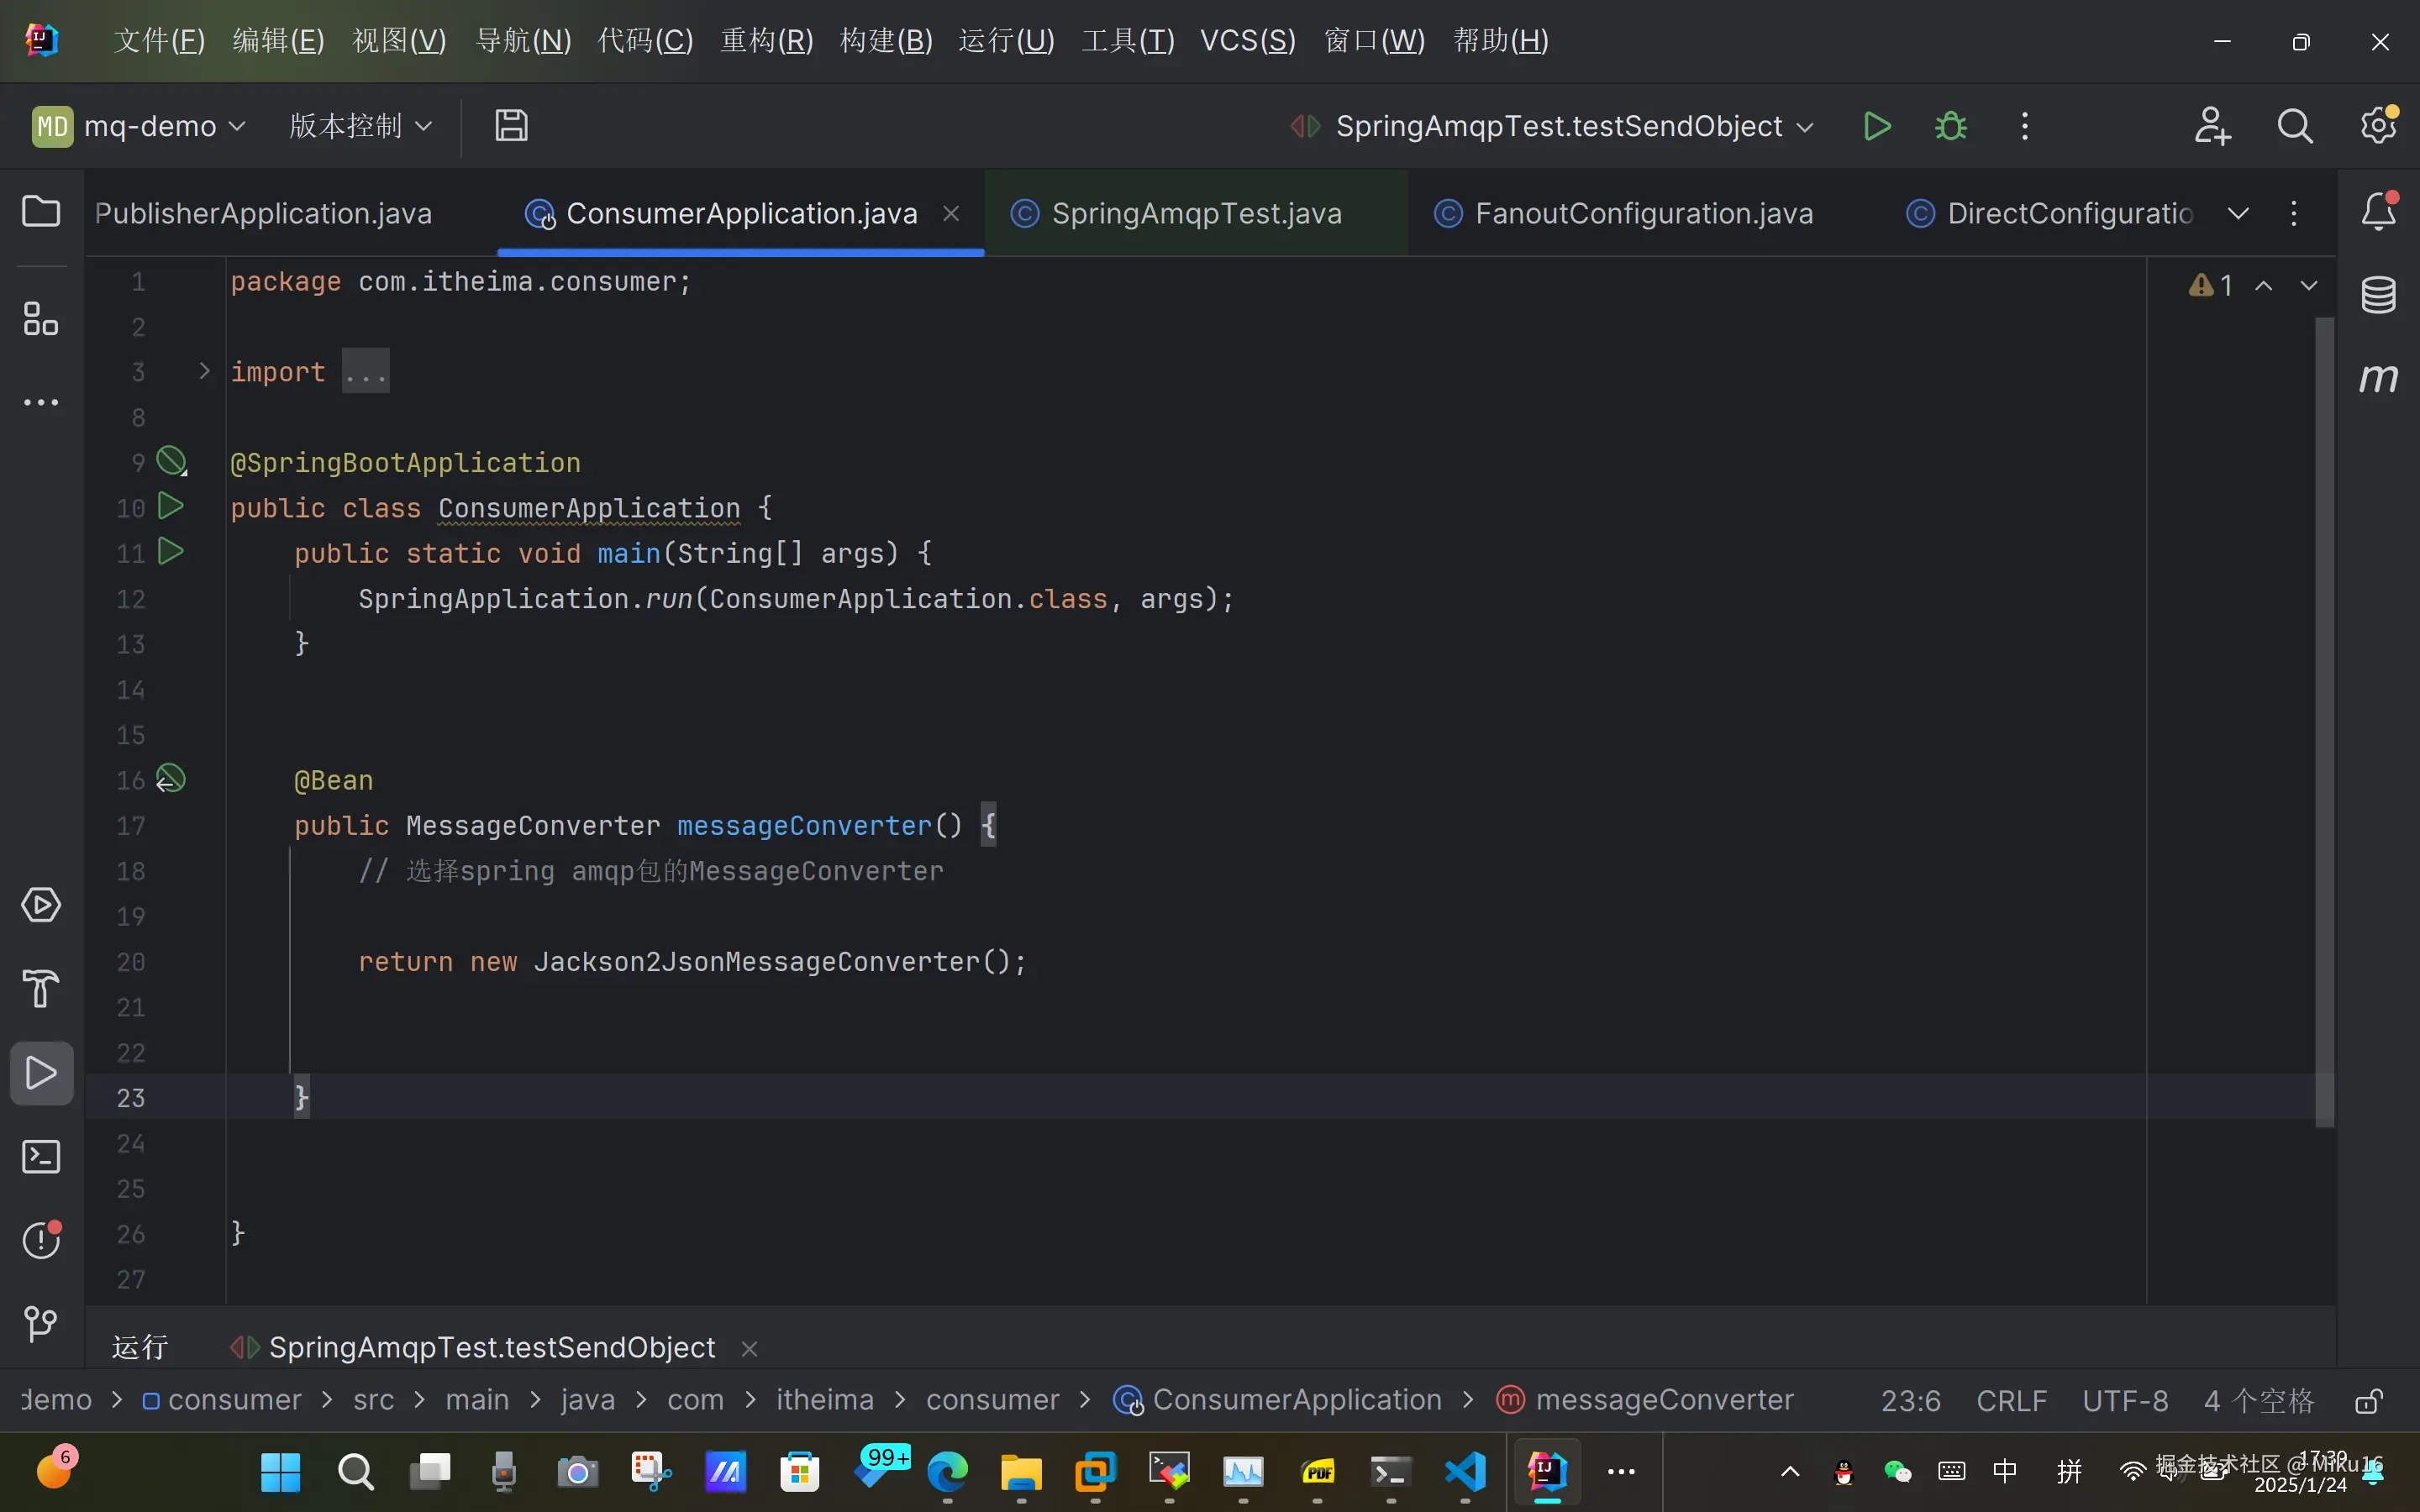Switch to the SpringAmqpTest.java tab
Image resolution: width=2420 pixels, height=1512 pixels.
coord(1195,213)
